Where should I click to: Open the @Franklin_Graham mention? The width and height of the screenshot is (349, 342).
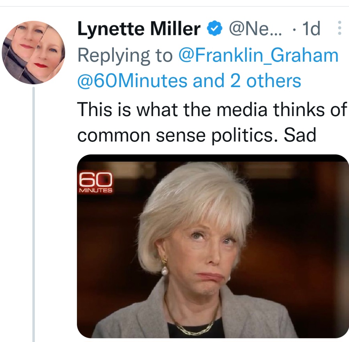pos(258,55)
